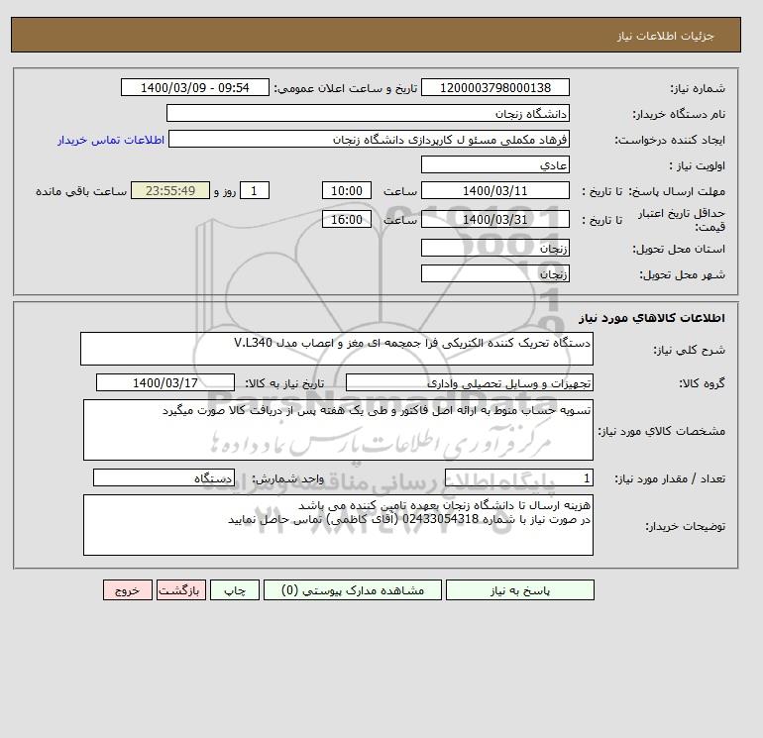The width and height of the screenshot is (763, 738).
Task: Click the remaining days field showing 1
Action: [x=254, y=191]
